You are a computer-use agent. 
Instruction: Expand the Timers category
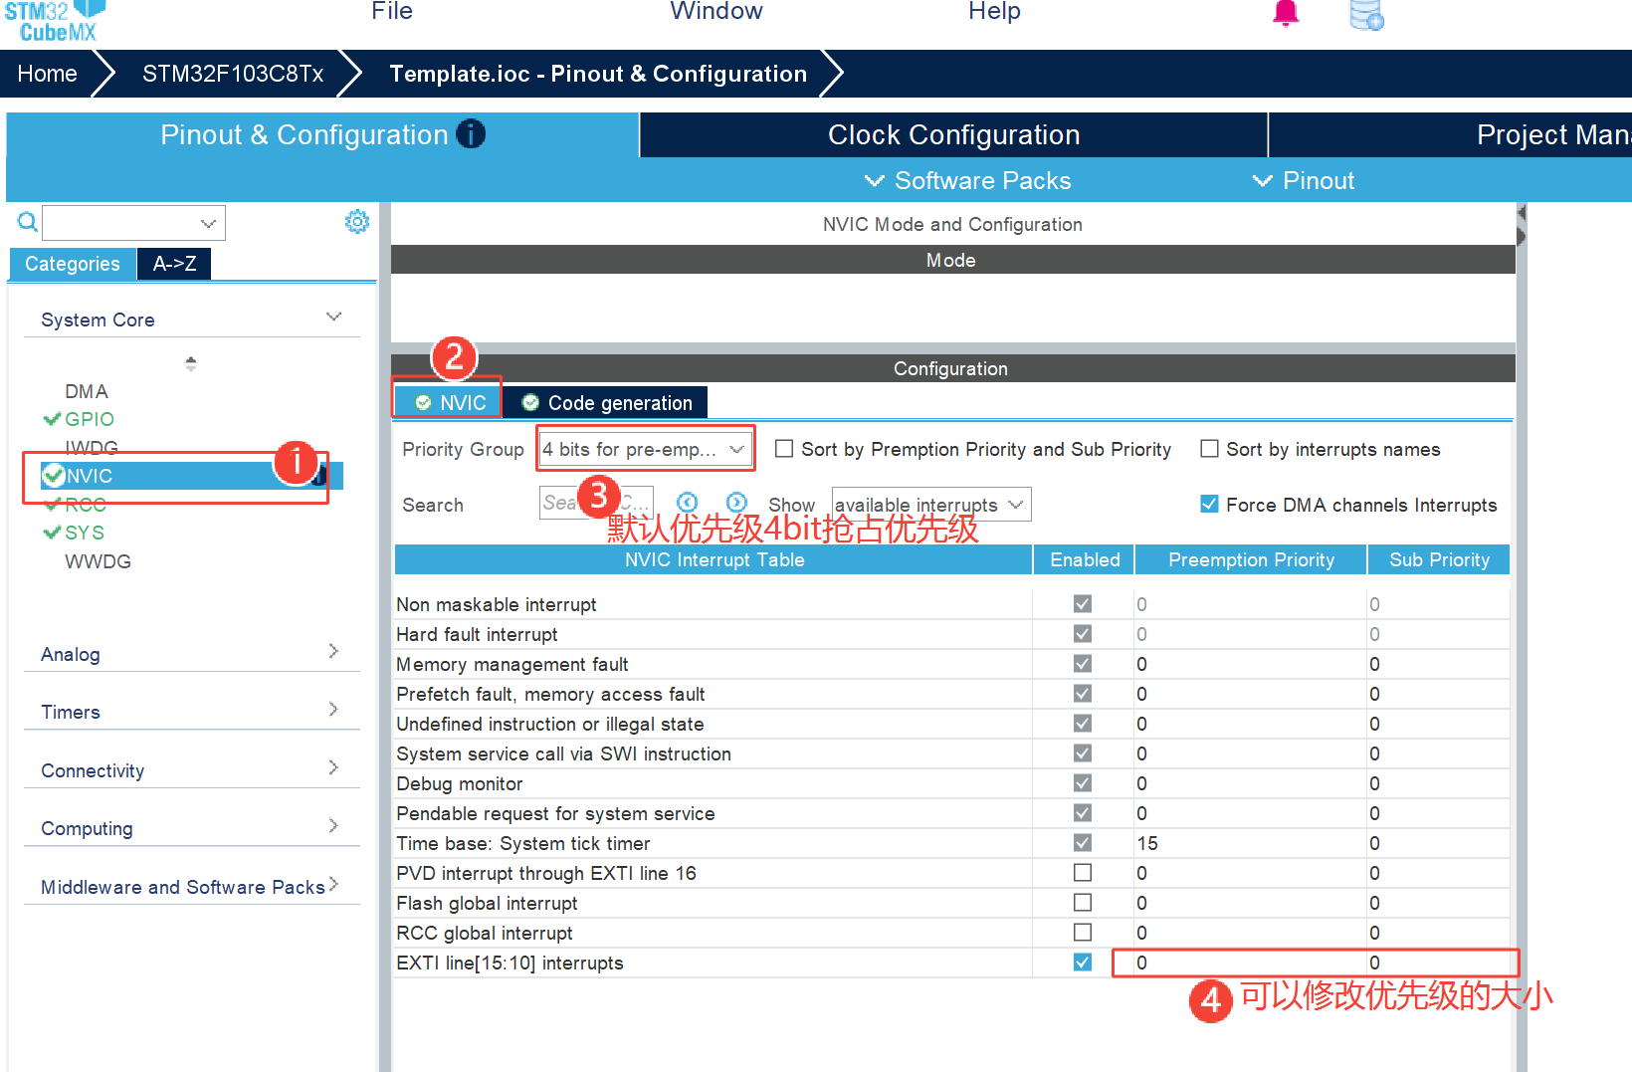coord(333,709)
